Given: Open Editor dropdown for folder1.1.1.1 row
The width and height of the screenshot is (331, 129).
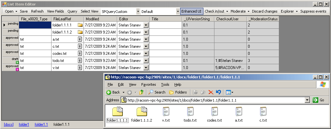Looking at the screenshot, I should pyautogui.click(x=146, y=25).
